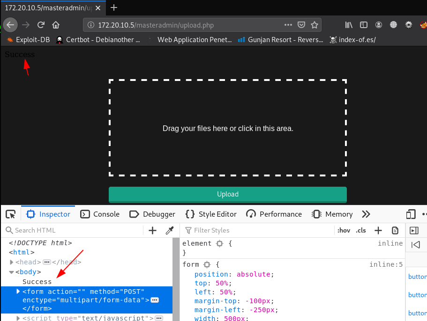Select the DOCTYPE html line
The image size is (427, 321).
pyautogui.click(x=40, y=243)
